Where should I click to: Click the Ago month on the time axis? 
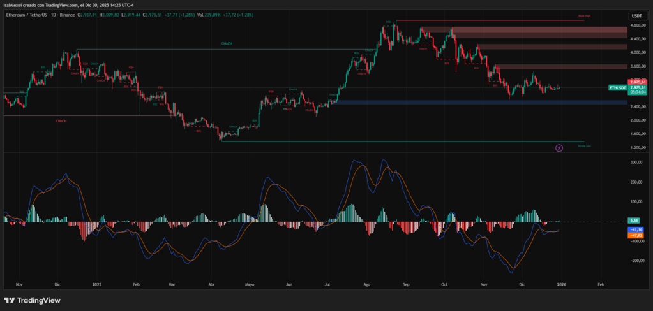[x=366, y=286]
